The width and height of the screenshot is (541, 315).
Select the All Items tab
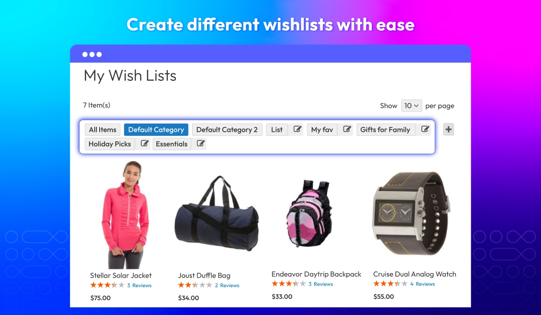103,130
